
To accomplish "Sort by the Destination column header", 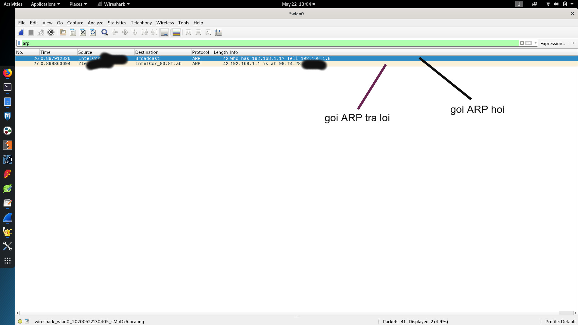I will [x=163, y=52].
